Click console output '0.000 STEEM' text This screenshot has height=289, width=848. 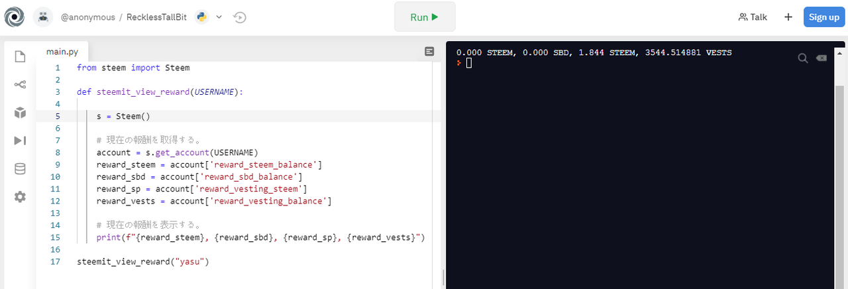pos(484,52)
